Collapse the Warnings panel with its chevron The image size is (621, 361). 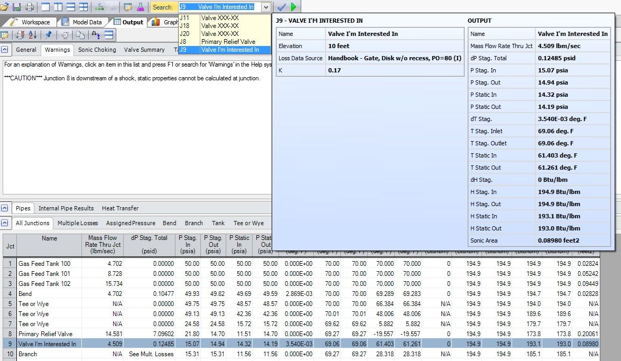tap(4, 50)
